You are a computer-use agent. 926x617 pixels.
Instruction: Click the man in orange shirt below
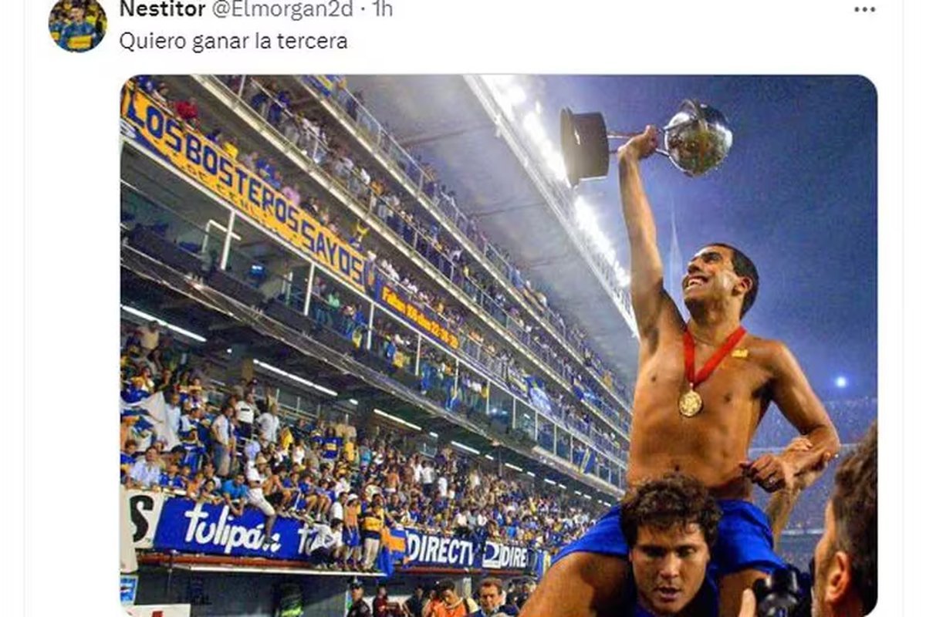pyautogui.click(x=448, y=600)
